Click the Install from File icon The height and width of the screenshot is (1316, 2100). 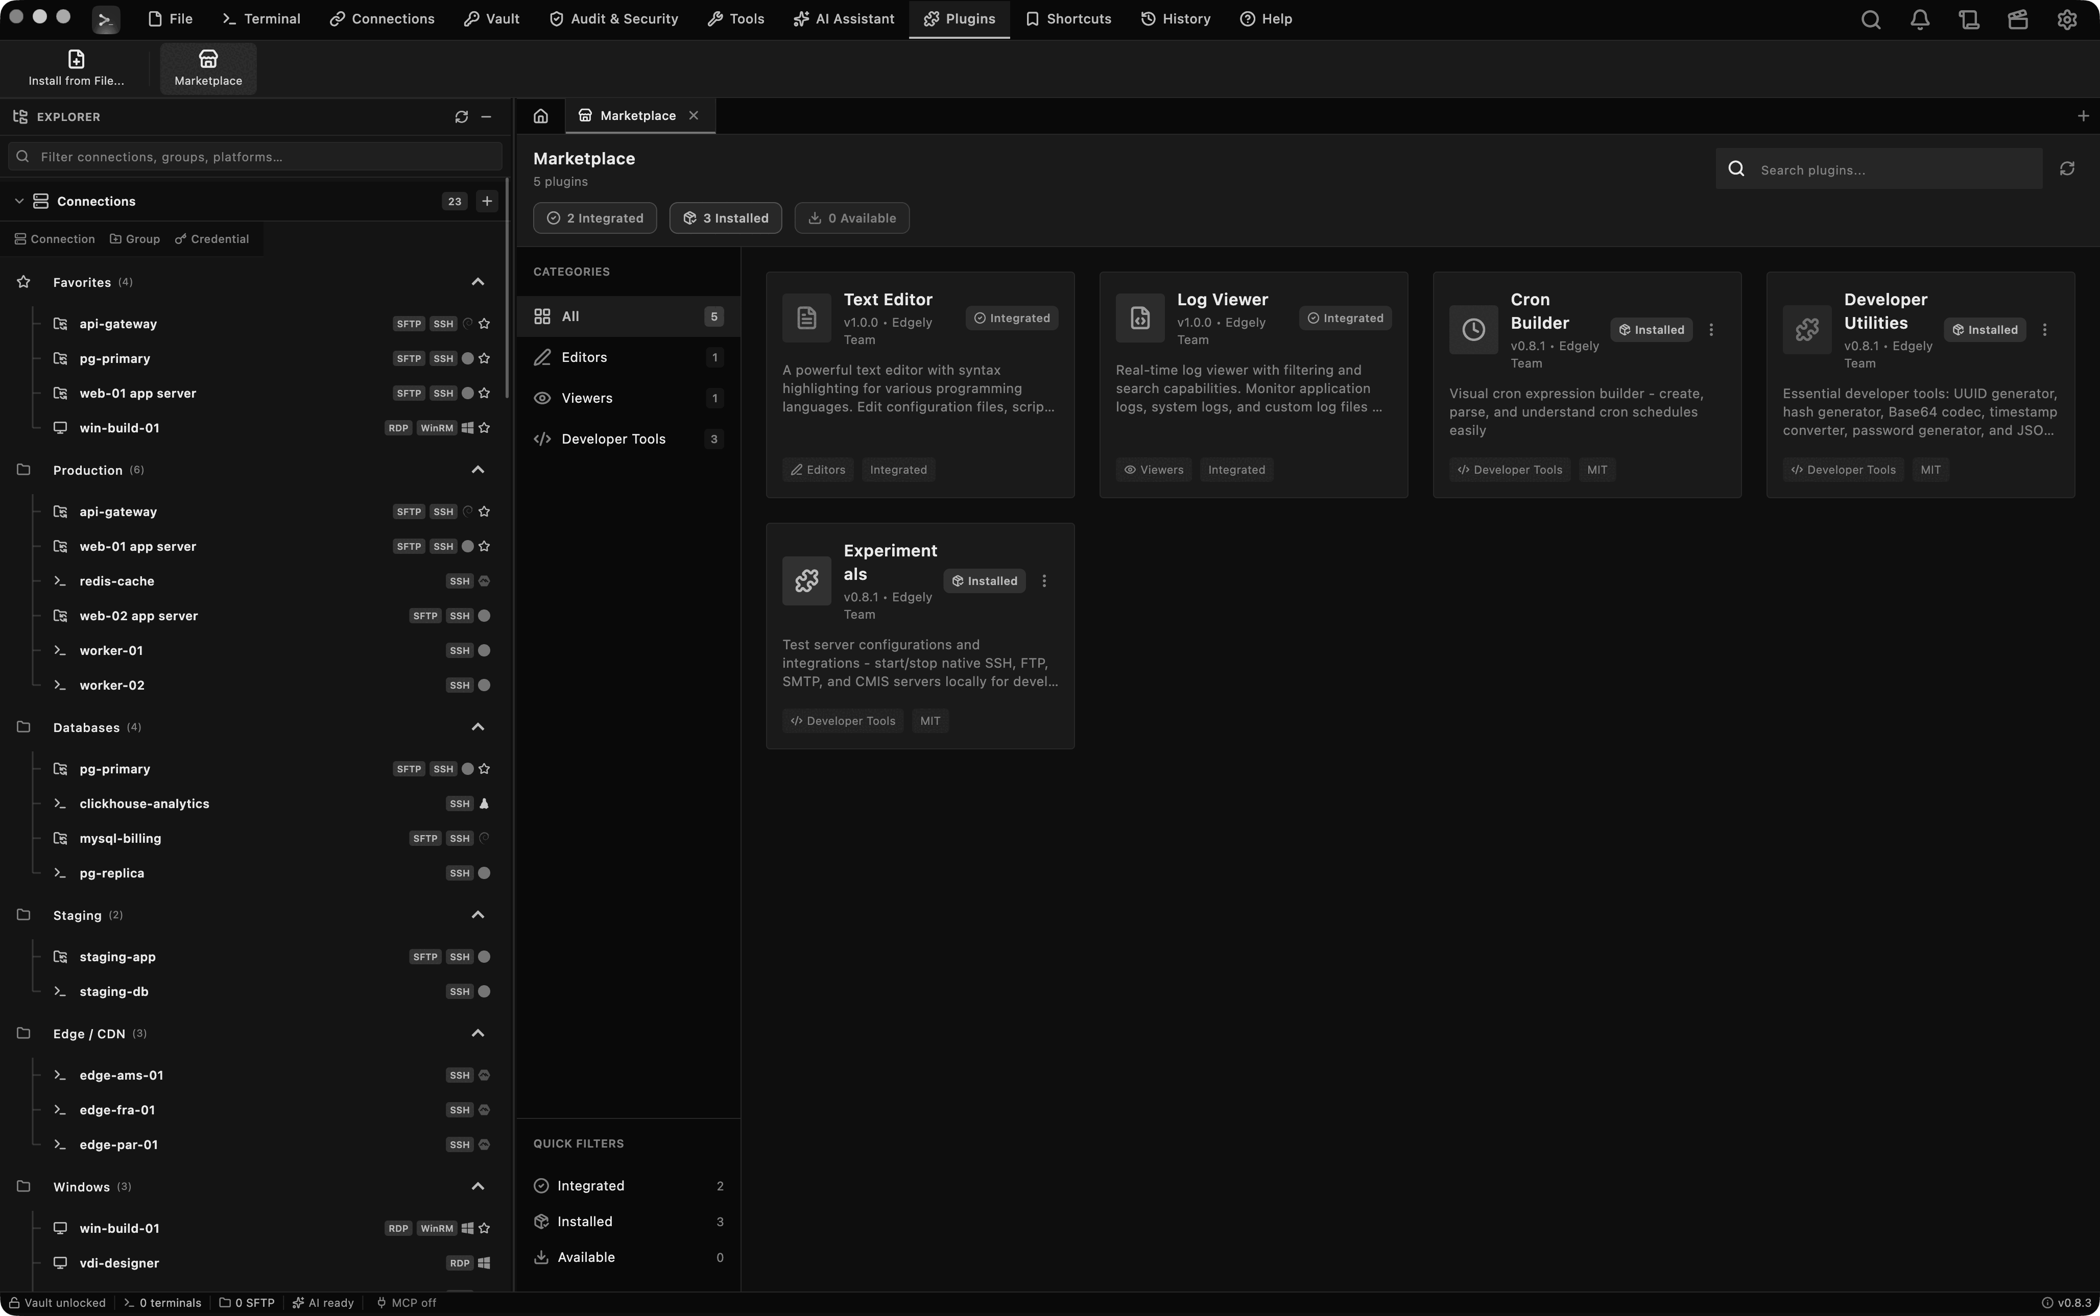point(77,59)
